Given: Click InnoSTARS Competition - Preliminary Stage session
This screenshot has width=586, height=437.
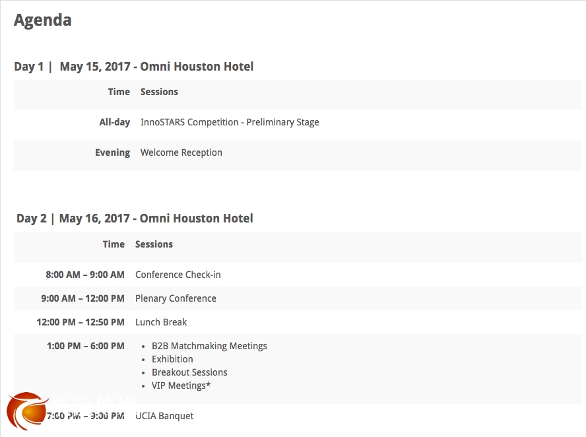Looking at the screenshot, I should 230,122.
